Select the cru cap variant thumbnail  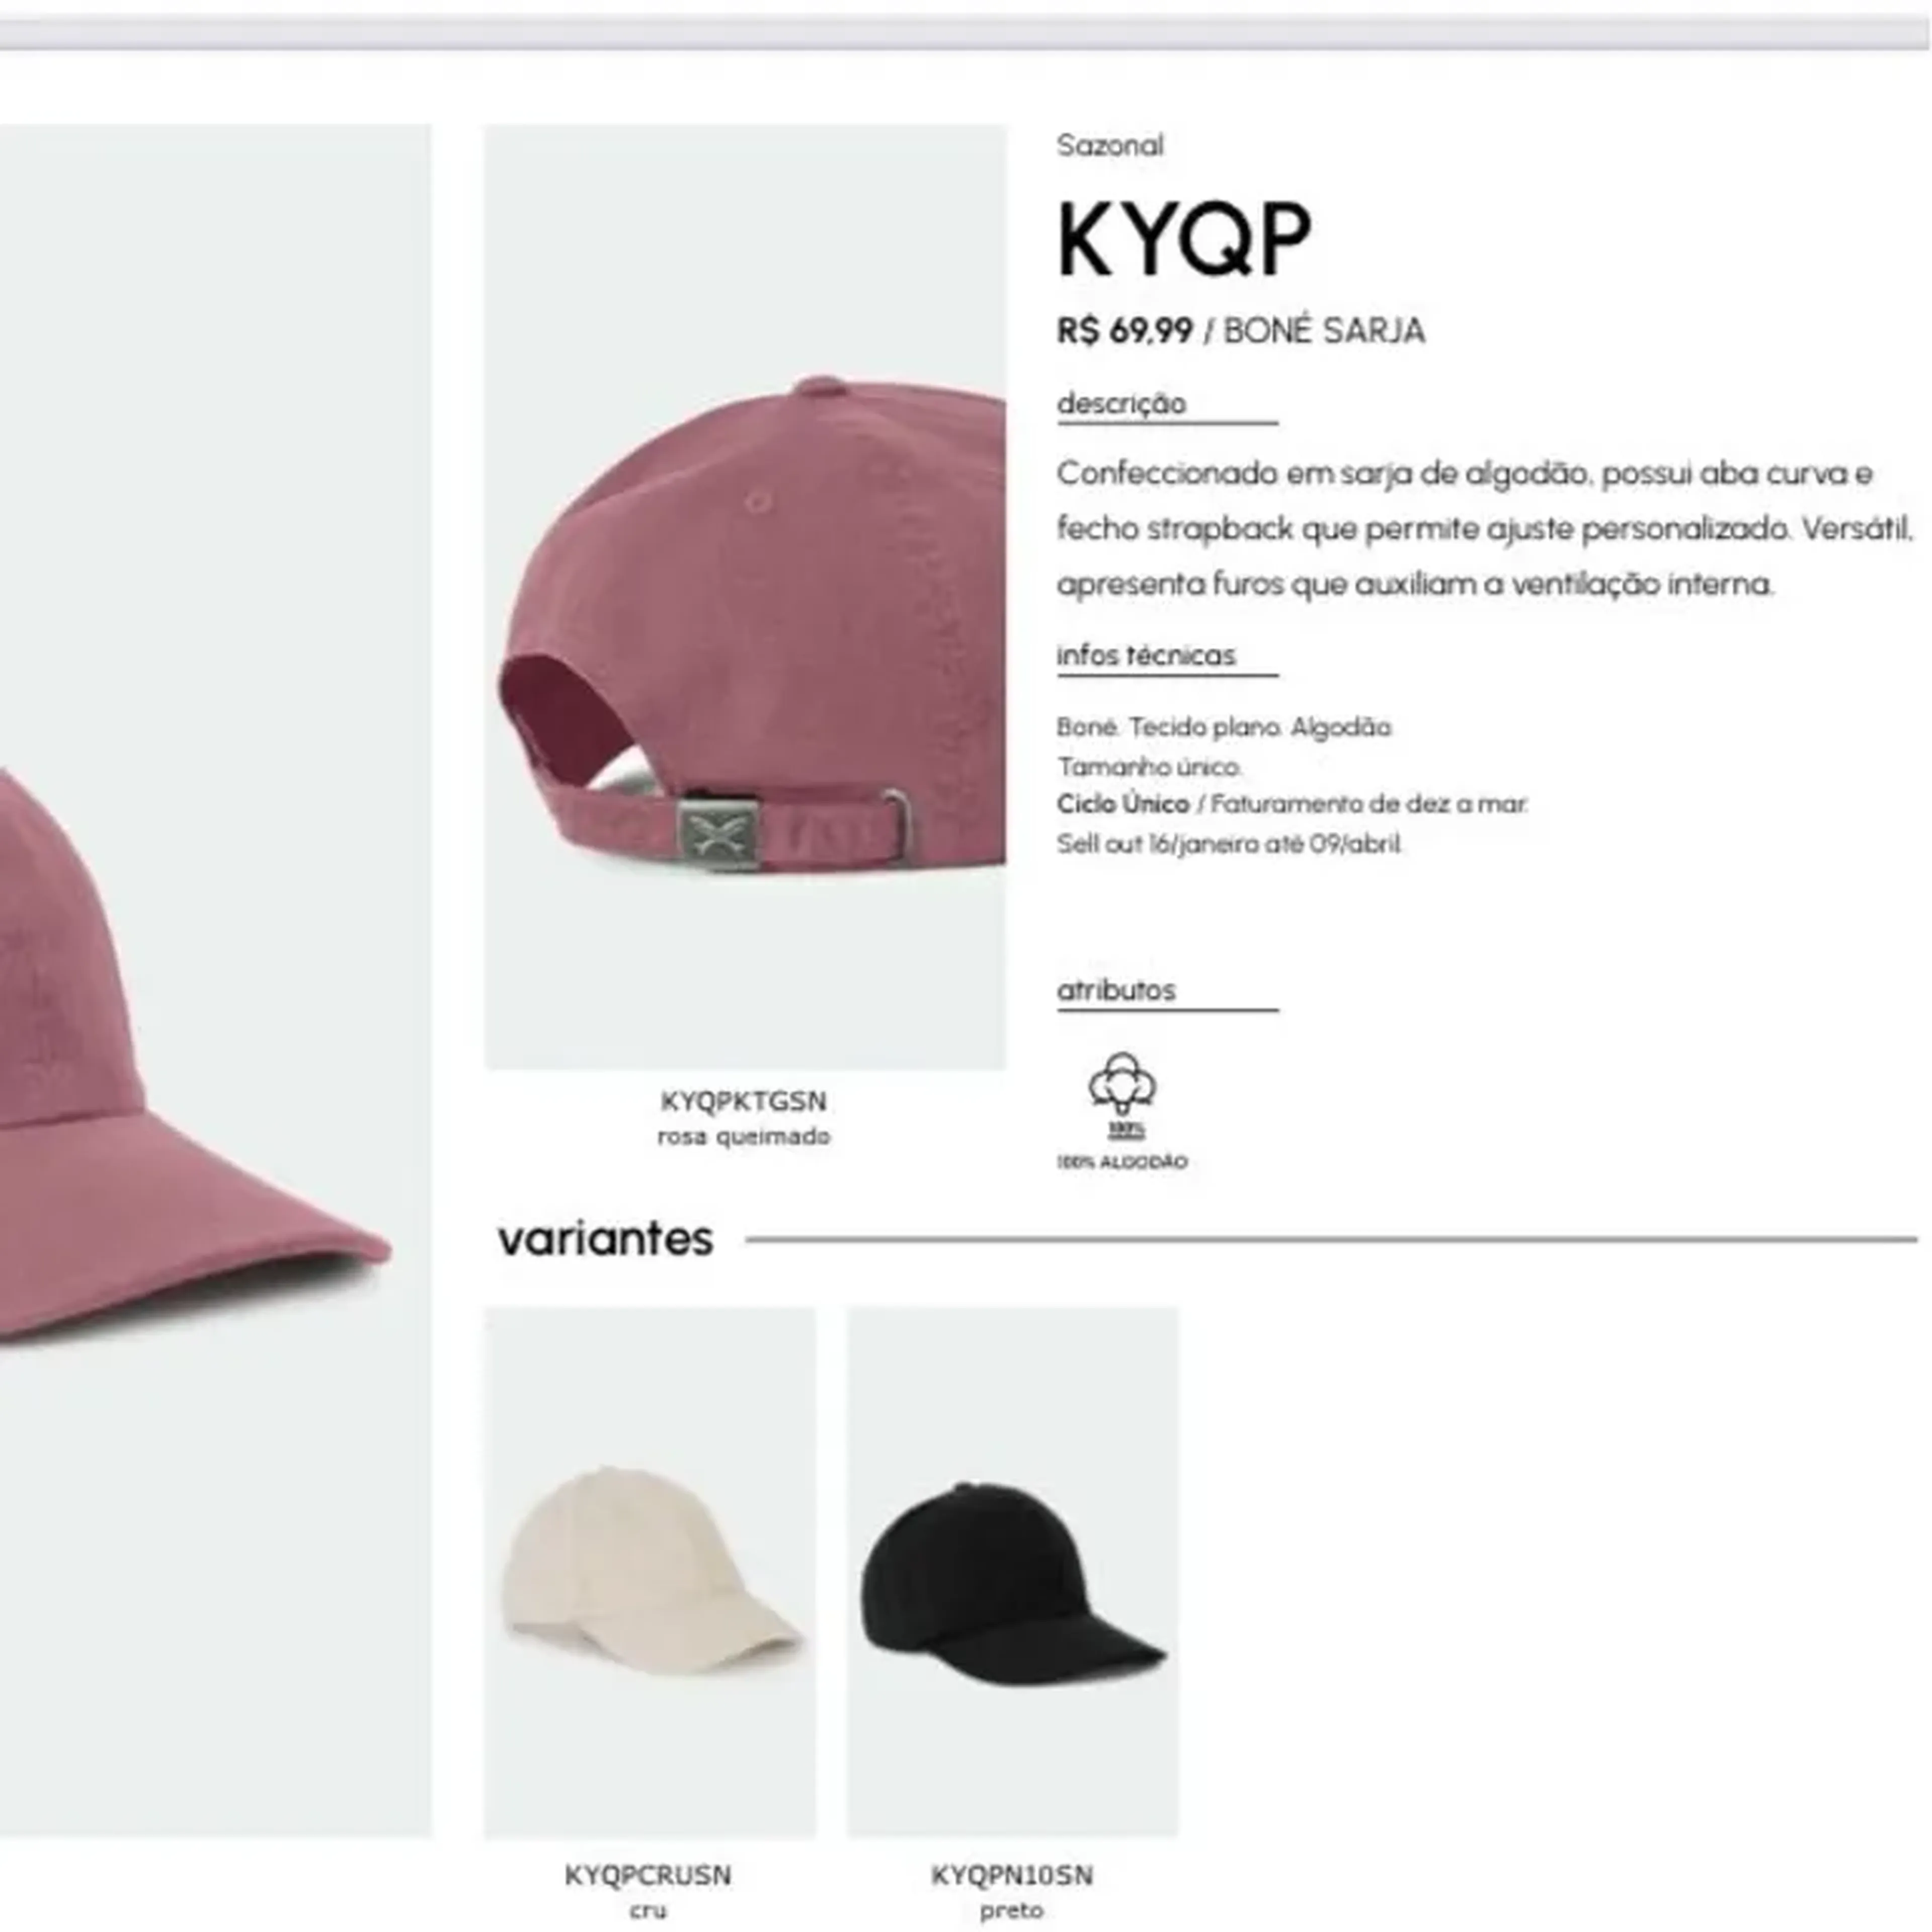pos(650,1573)
